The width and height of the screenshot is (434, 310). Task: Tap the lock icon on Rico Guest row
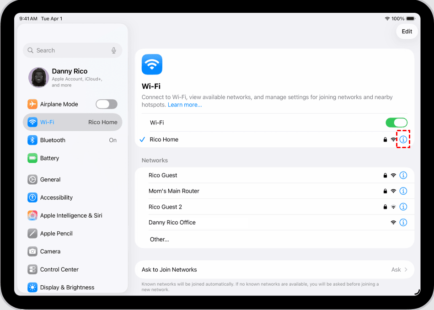click(385, 175)
